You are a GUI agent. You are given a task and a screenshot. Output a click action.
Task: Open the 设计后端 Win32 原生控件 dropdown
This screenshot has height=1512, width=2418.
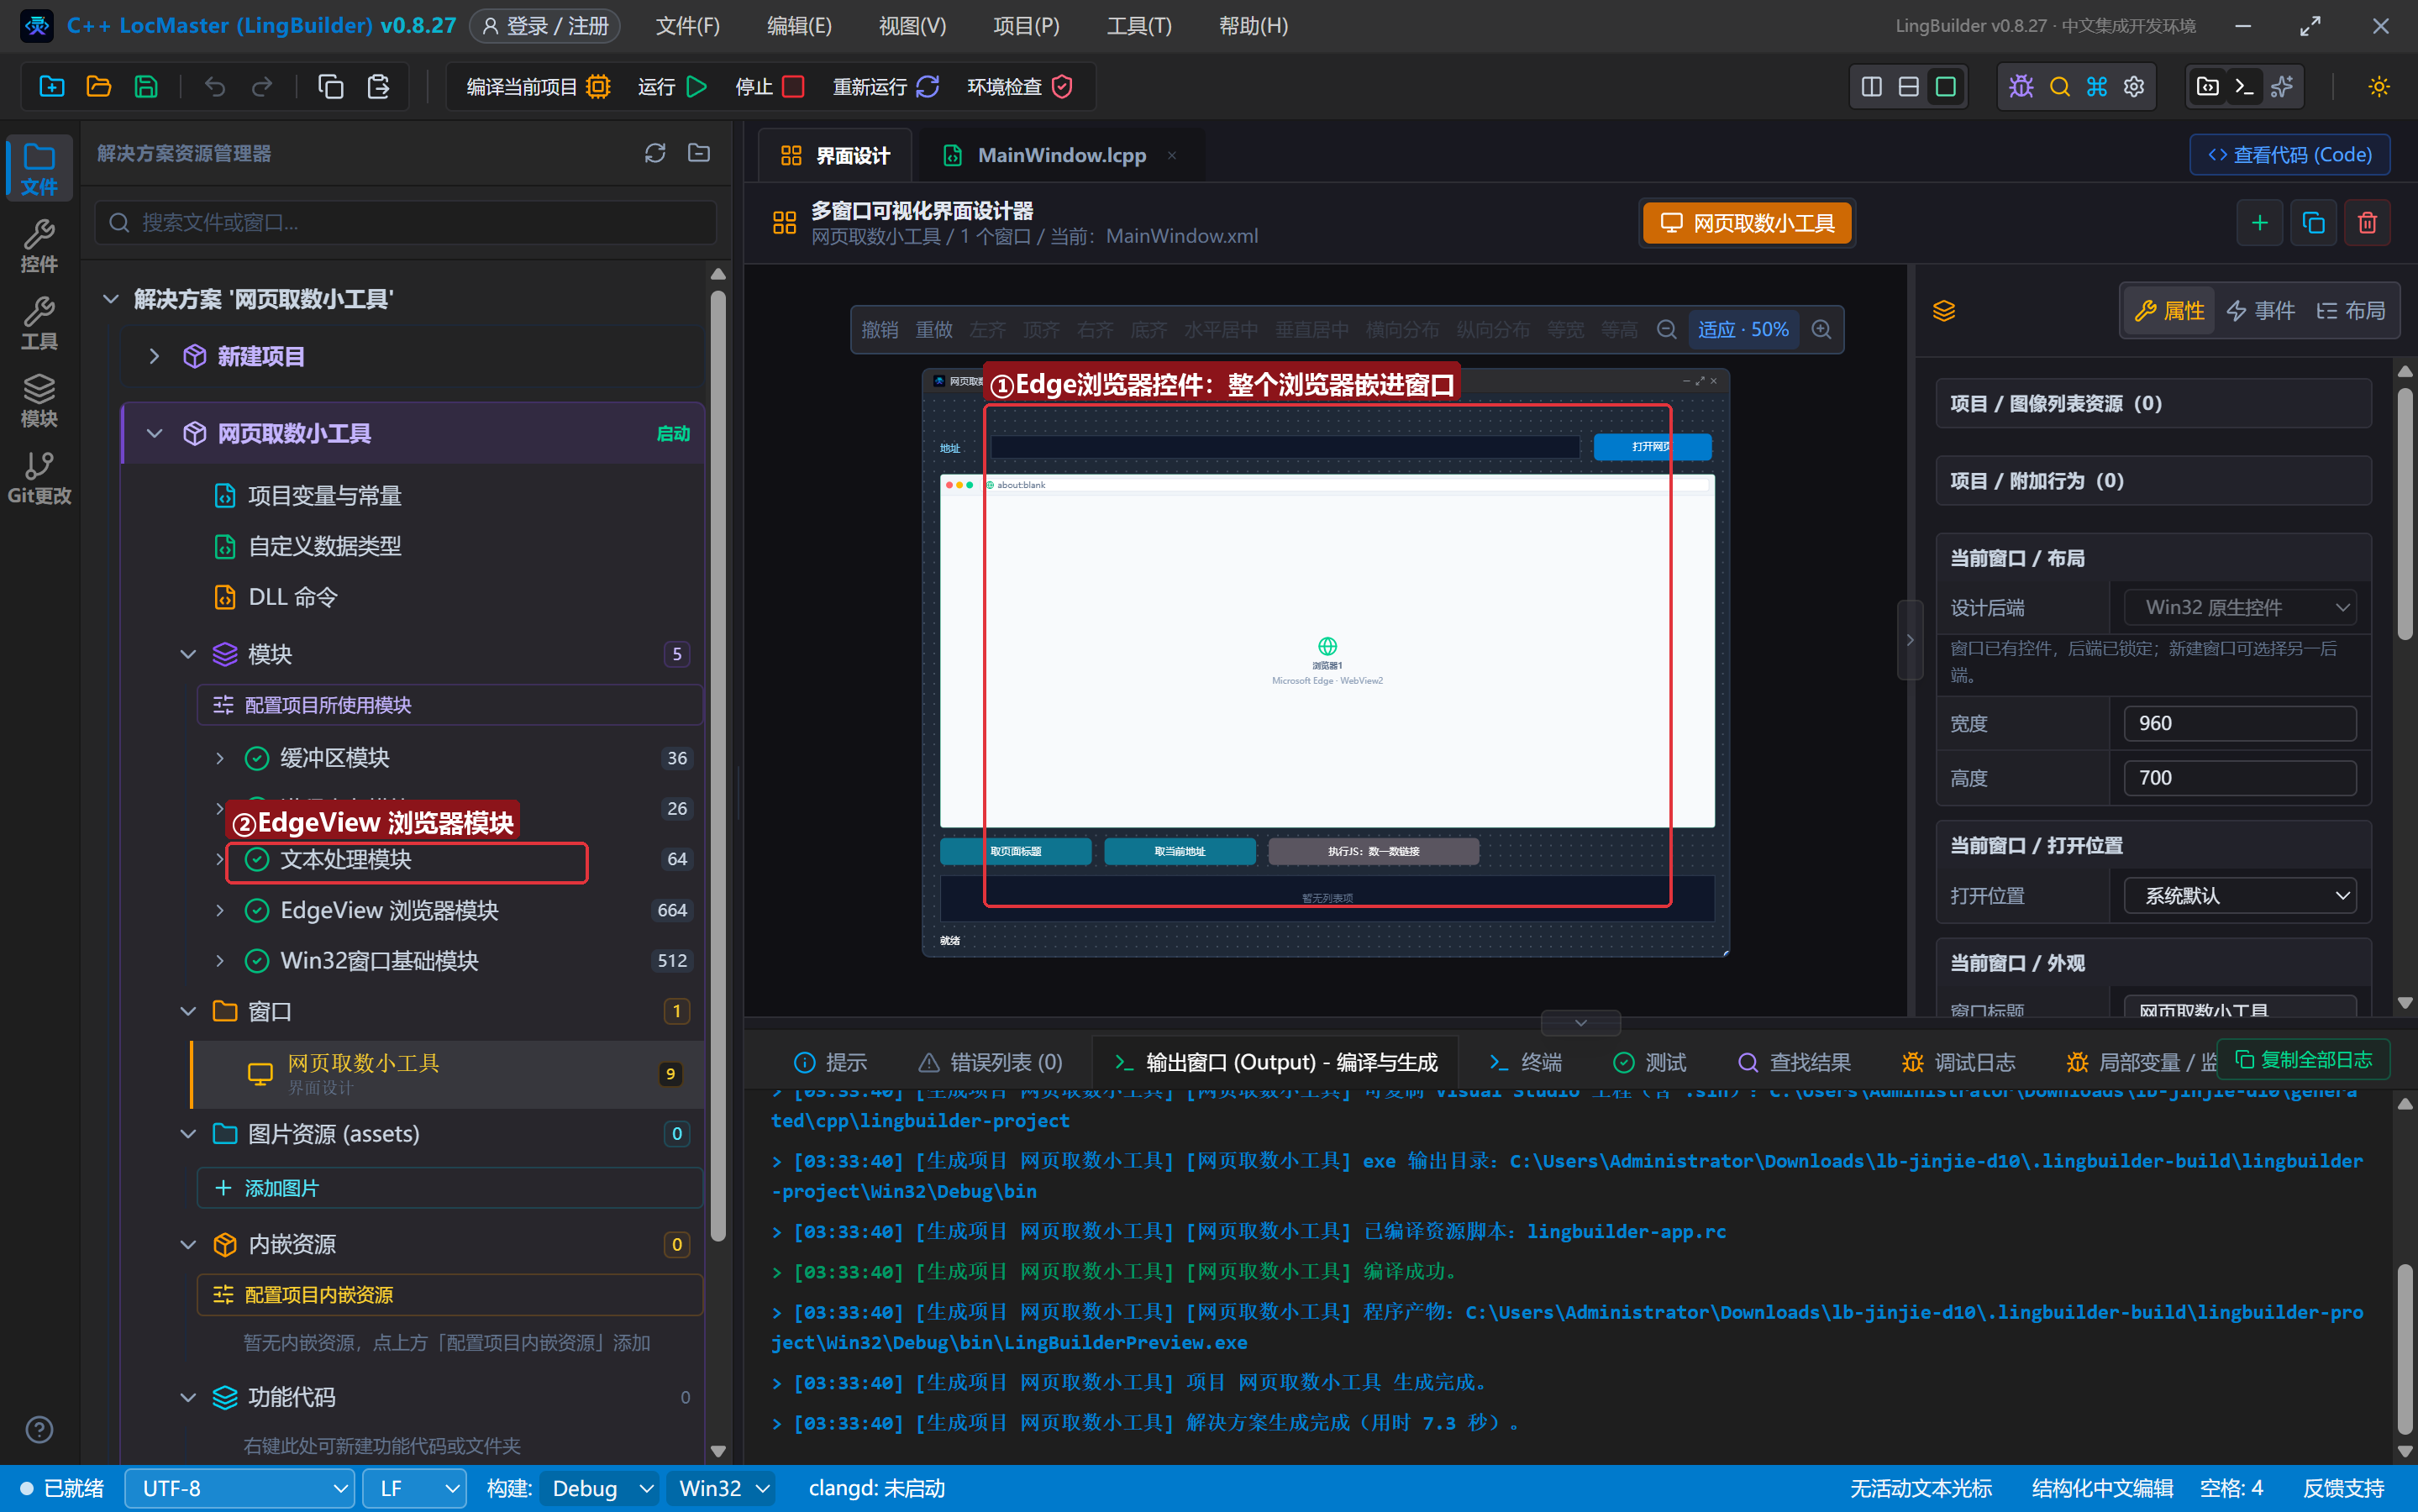2240,607
